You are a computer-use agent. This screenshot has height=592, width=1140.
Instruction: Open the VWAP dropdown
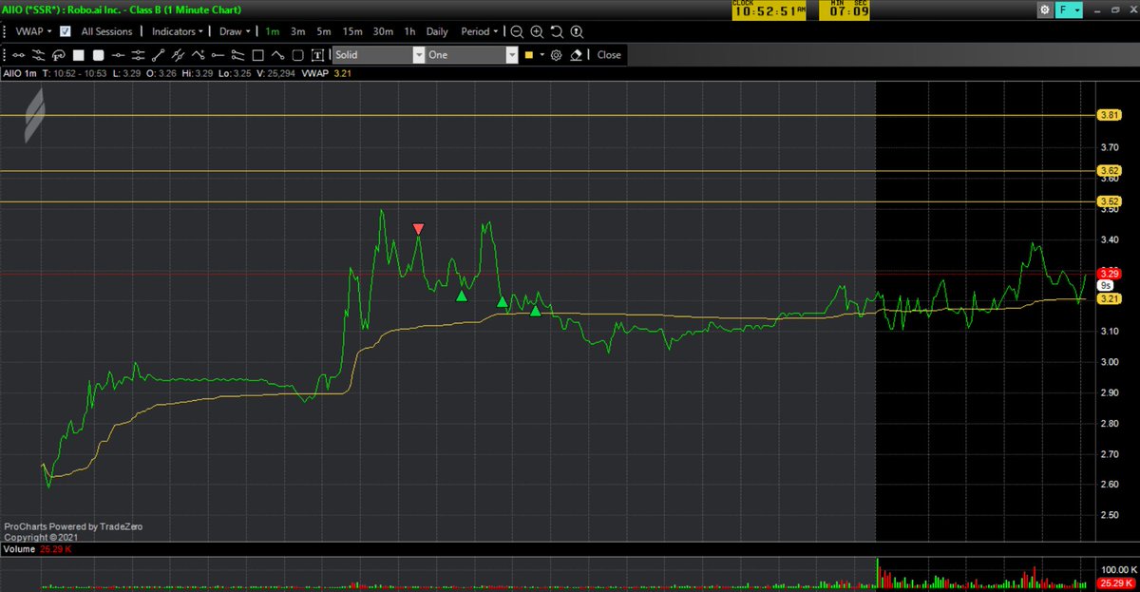(x=33, y=31)
